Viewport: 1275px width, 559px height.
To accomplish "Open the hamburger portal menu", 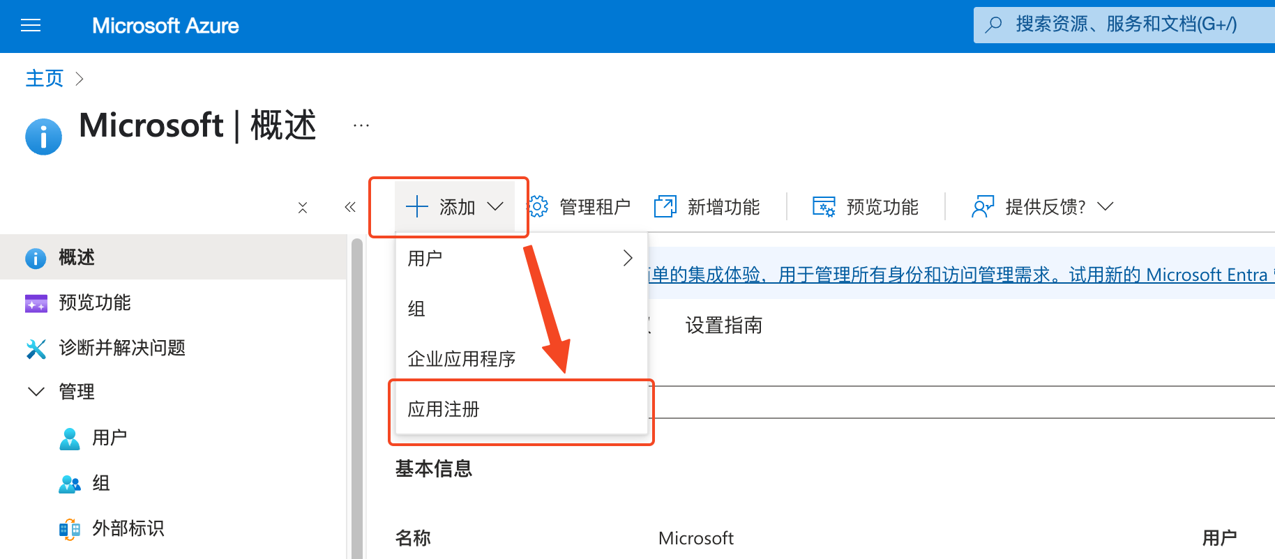I will (x=31, y=26).
